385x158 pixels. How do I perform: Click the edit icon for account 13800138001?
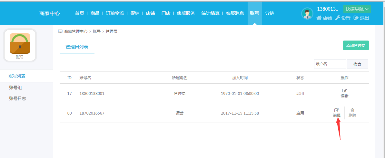pyautogui.click(x=344, y=91)
